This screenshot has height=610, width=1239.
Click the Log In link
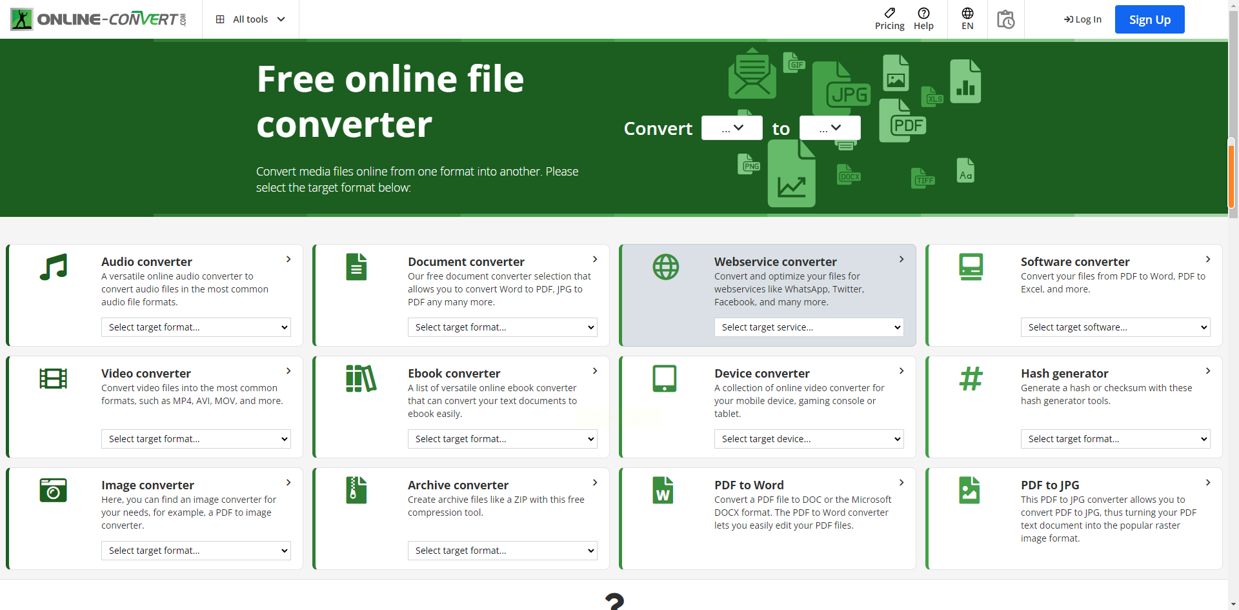(1083, 19)
